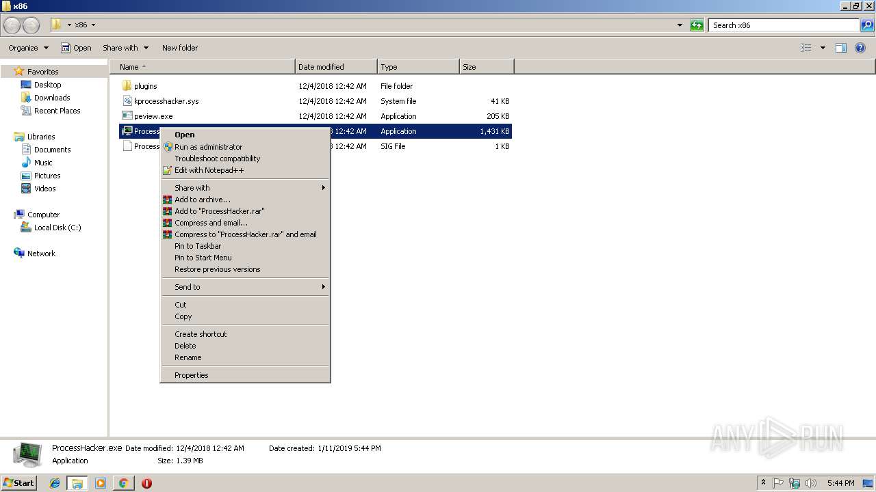Open Recent Places in sidebar
876x492 pixels.
pos(57,111)
